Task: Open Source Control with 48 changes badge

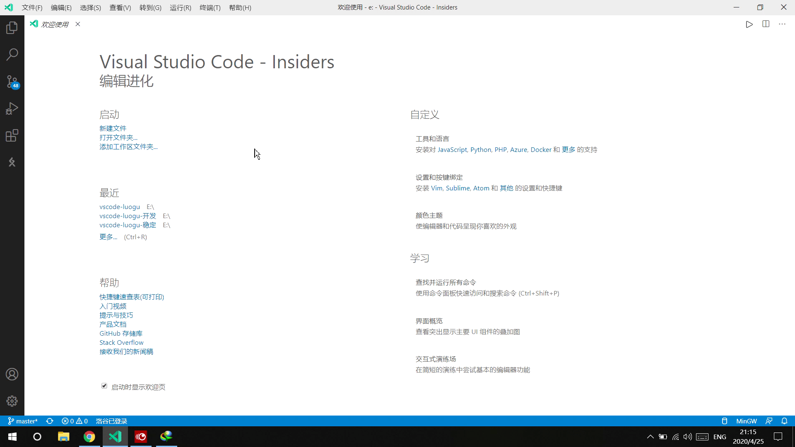Action: (x=12, y=82)
